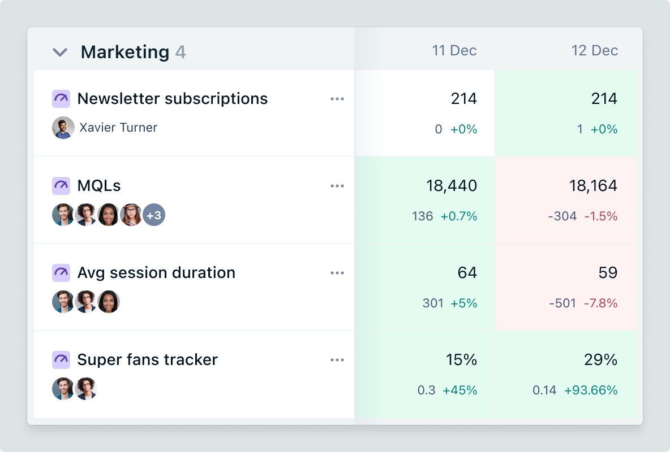Show the +3 additional MQLs owners
This screenshot has width=670, height=452.
[x=154, y=215]
